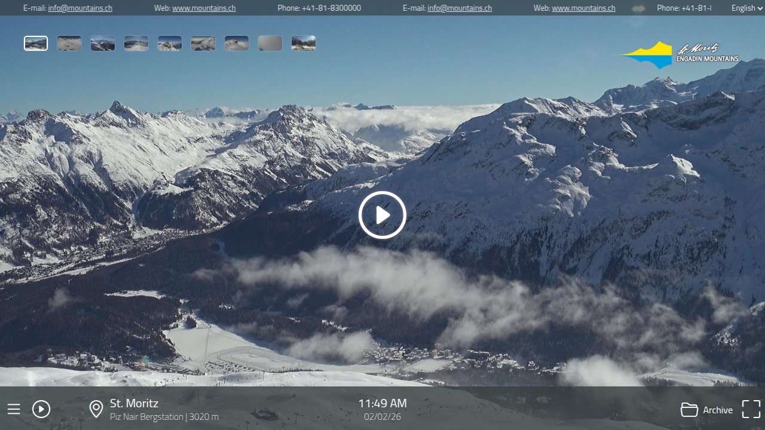Click the St. Moritz location title
The image size is (765, 430).
point(134,403)
